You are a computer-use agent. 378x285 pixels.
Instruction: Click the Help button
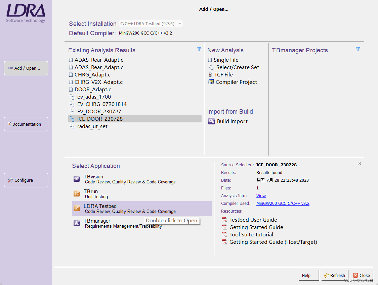pyautogui.click(x=309, y=275)
